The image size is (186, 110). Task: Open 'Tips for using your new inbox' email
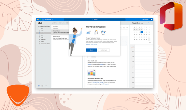(60, 32)
